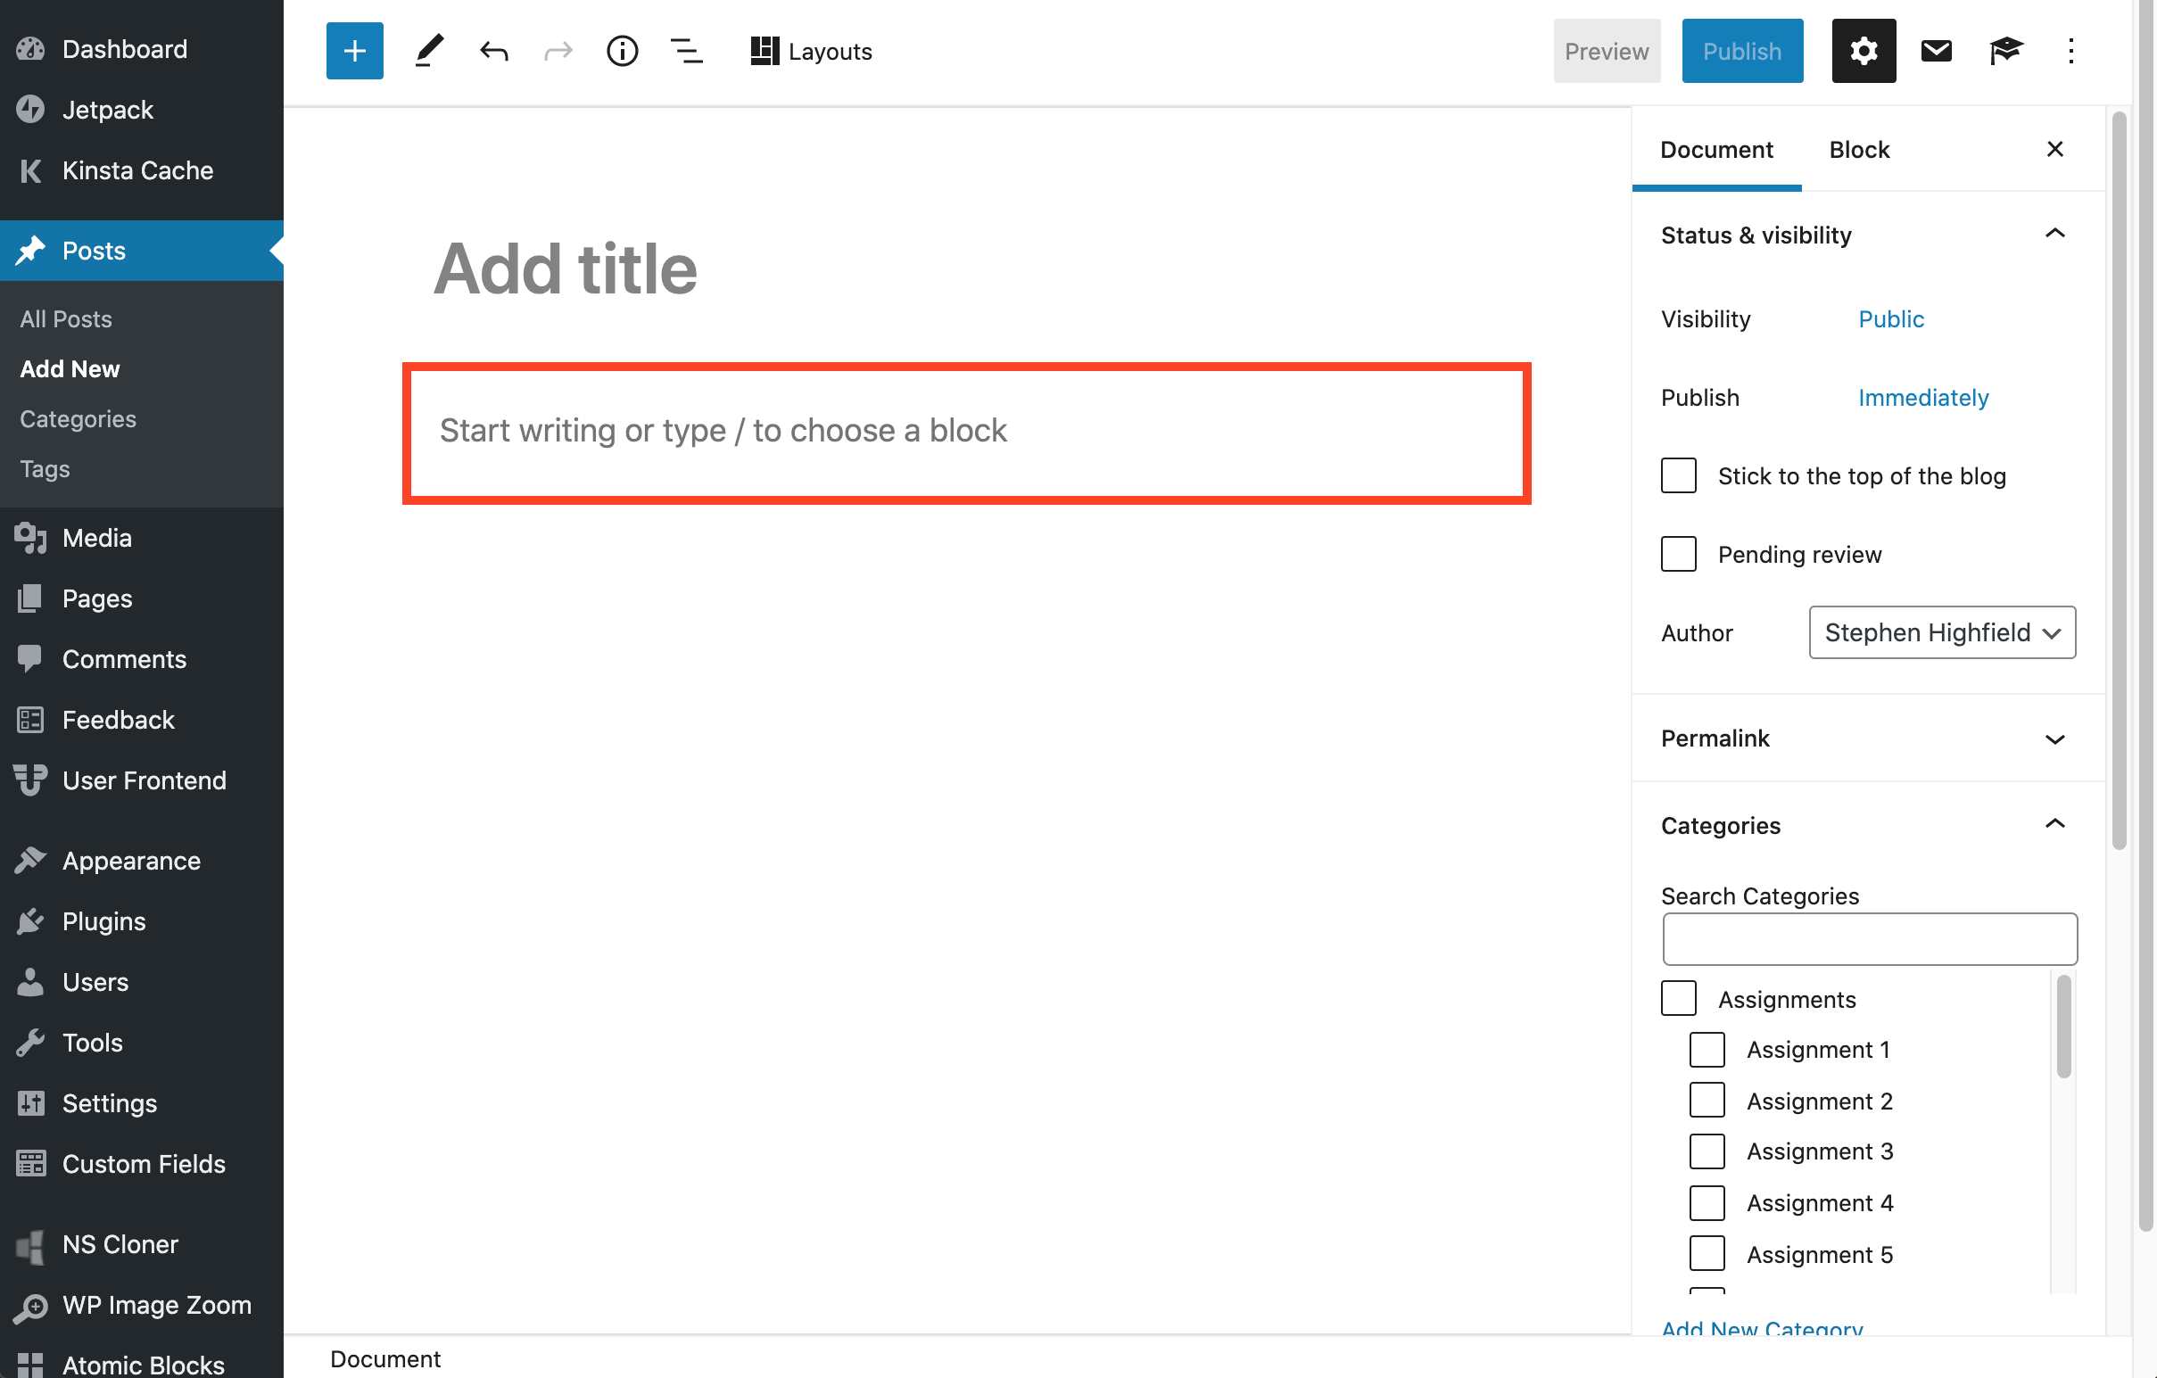Open Settings in the admin sidebar

click(142, 1103)
